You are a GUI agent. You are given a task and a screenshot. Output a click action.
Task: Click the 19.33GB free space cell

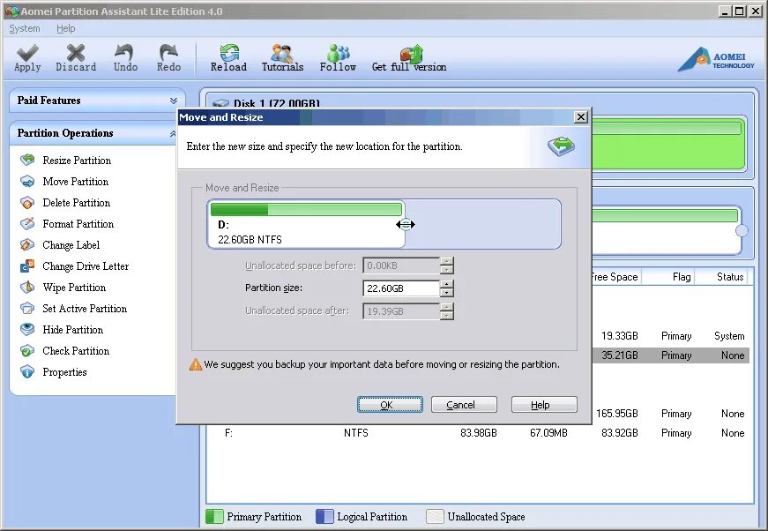click(x=620, y=336)
